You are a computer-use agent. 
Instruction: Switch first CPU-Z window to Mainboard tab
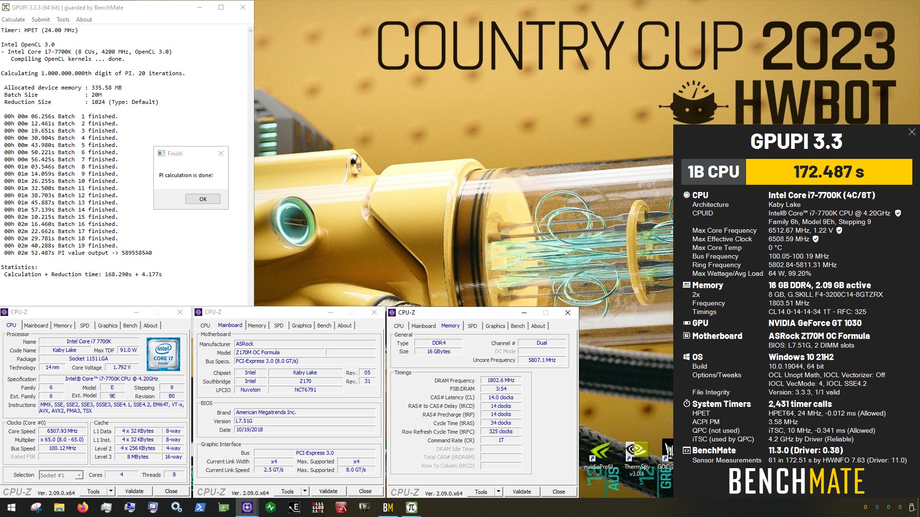(36, 326)
